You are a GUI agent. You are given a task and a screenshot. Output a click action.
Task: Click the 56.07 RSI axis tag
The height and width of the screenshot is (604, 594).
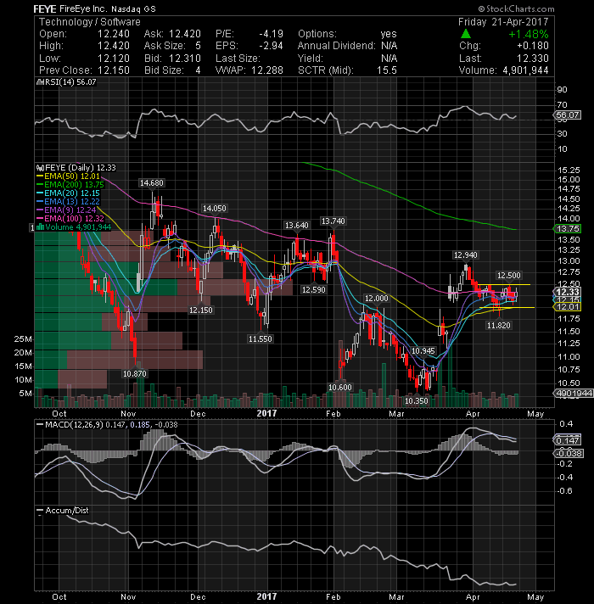click(568, 115)
